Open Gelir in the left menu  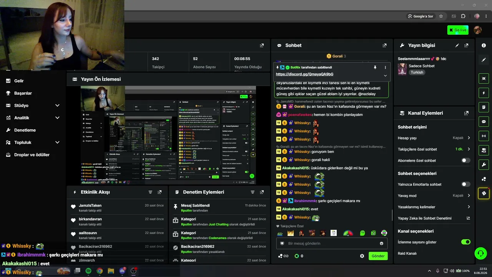[x=19, y=81]
